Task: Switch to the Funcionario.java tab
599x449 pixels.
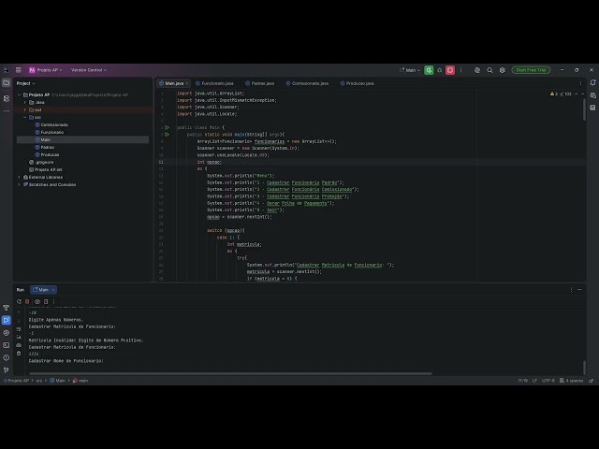Action: 214,83
